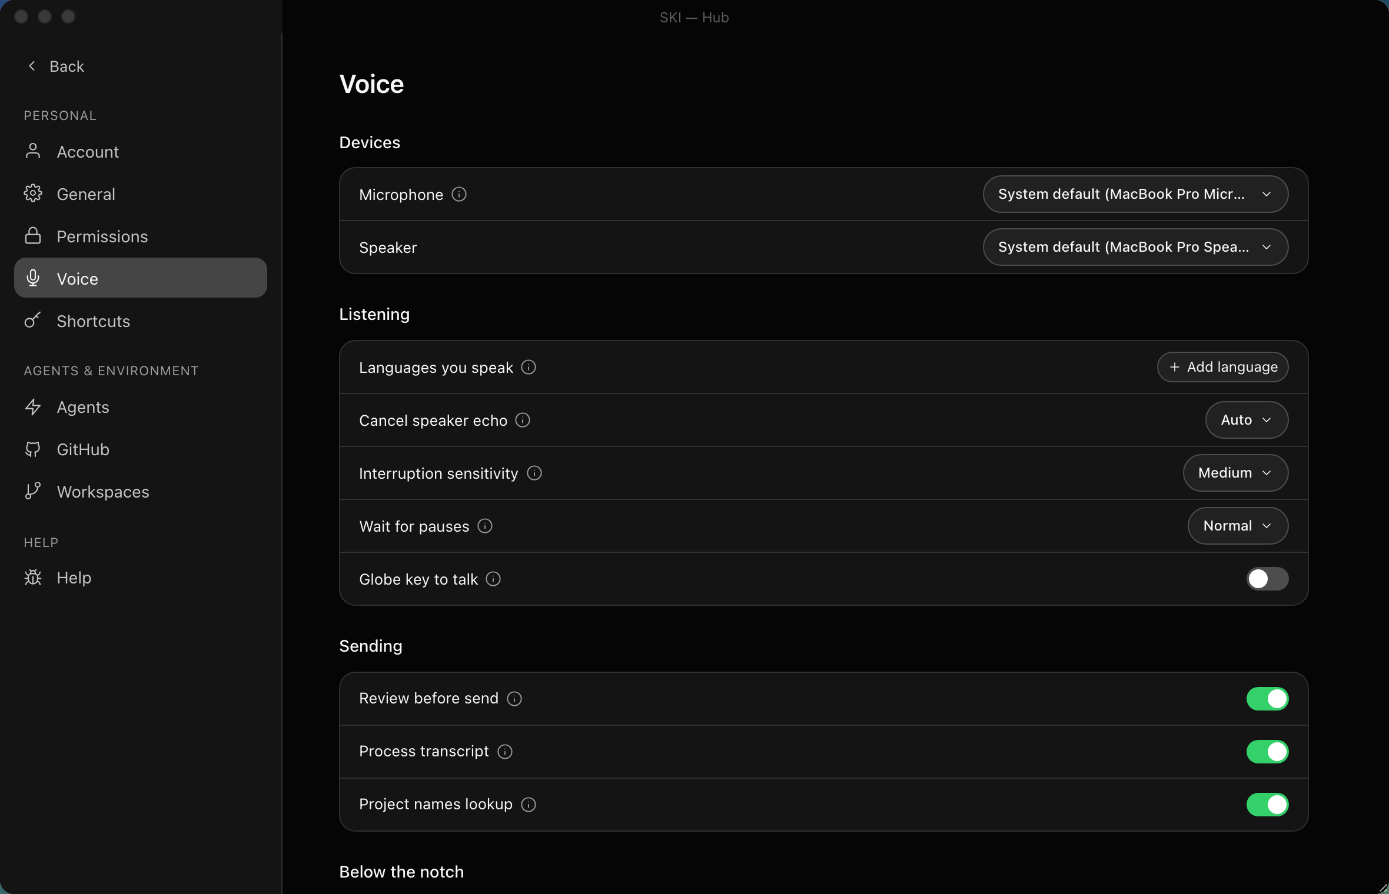Click the Agents lightning bolt icon
This screenshot has height=894, width=1389.
[x=33, y=406]
